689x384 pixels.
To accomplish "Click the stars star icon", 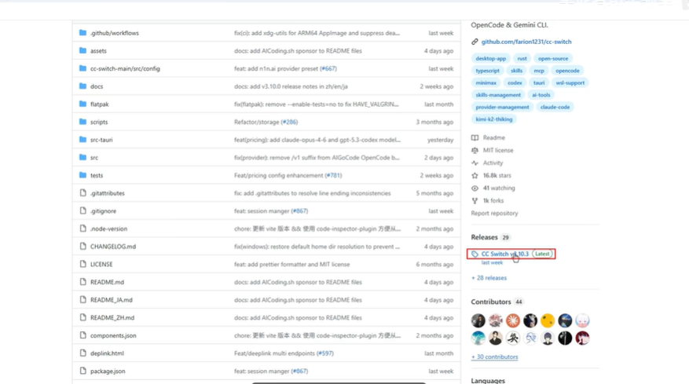I will [475, 175].
